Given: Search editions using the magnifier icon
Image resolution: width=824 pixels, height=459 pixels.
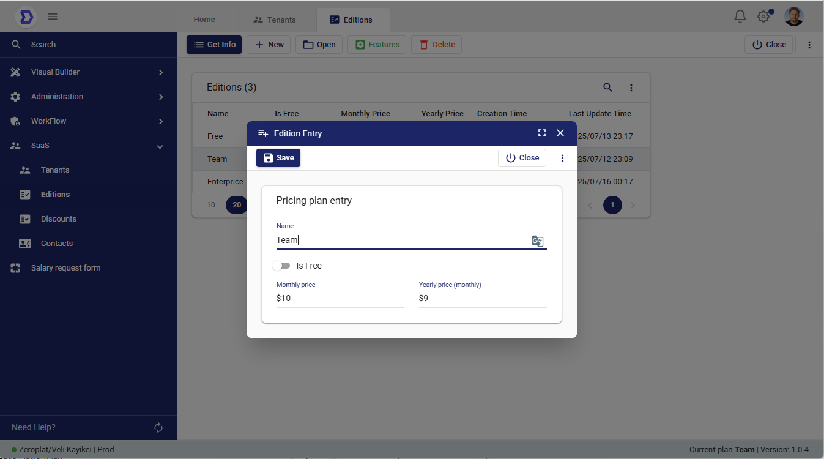Looking at the screenshot, I should click(x=607, y=88).
